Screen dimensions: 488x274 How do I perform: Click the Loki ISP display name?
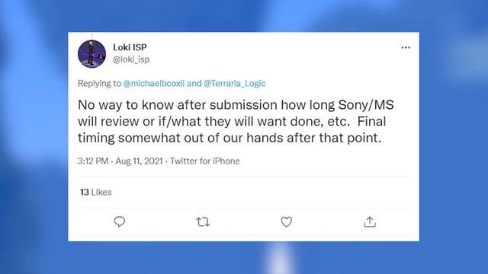130,47
